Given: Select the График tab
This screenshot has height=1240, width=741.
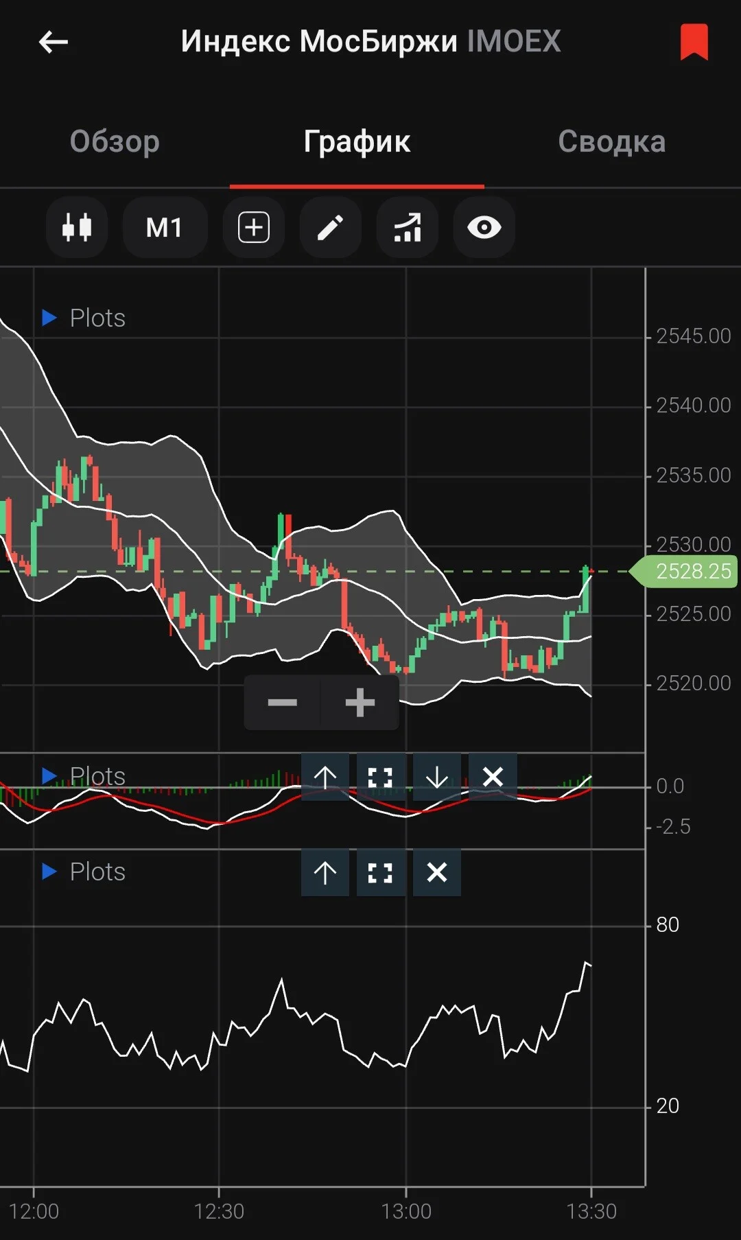Looking at the screenshot, I should pos(357,141).
